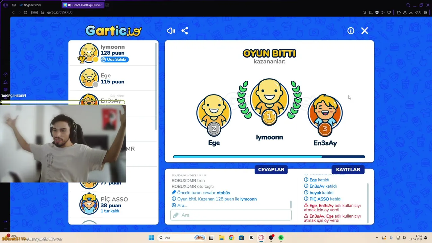Open a new browser tab
This screenshot has width=432, height=243.
107,5
